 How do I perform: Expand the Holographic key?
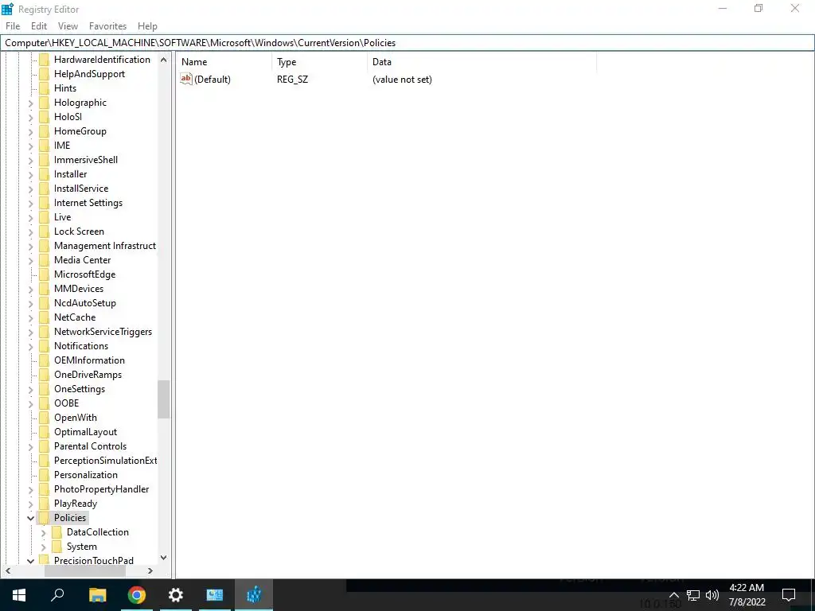pos(31,103)
